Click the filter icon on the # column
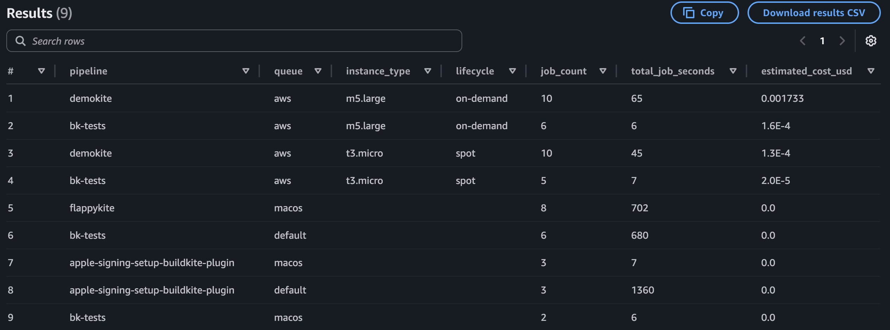The width and height of the screenshot is (890, 330). click(x=42, y=71)
